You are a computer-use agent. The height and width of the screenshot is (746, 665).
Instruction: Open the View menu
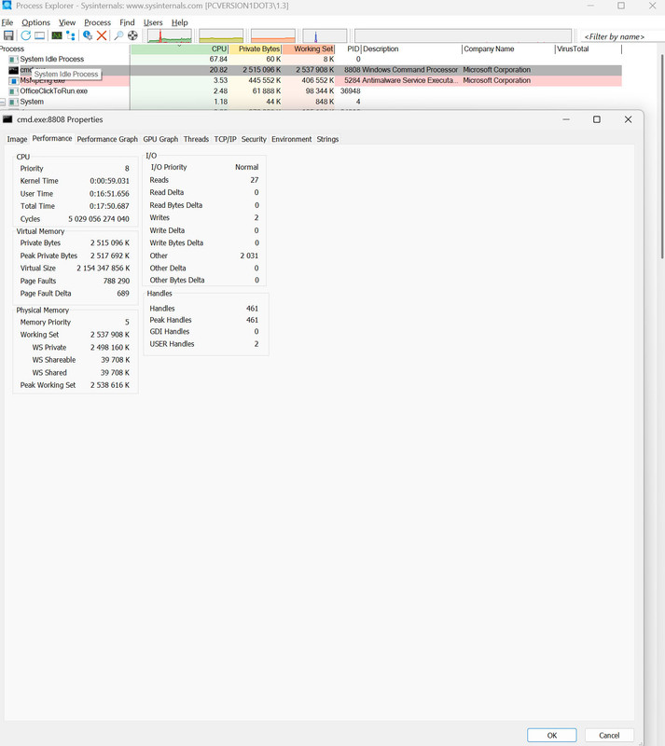[67, 22]
